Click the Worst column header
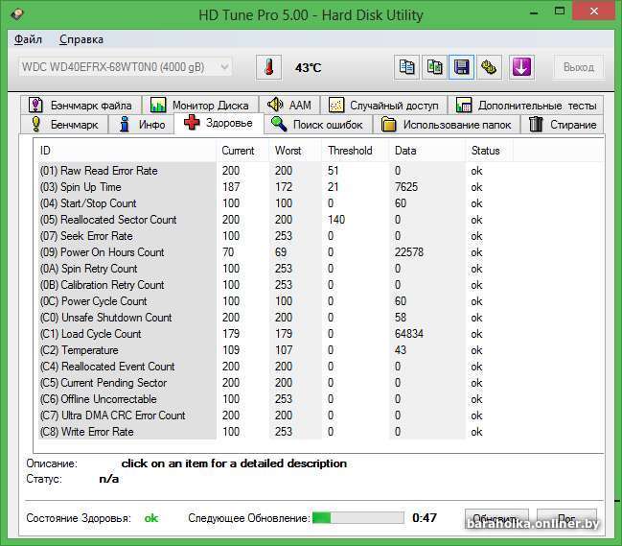Image resolution: width=622 pixels, height=546 pixels. tap(295, 151)
